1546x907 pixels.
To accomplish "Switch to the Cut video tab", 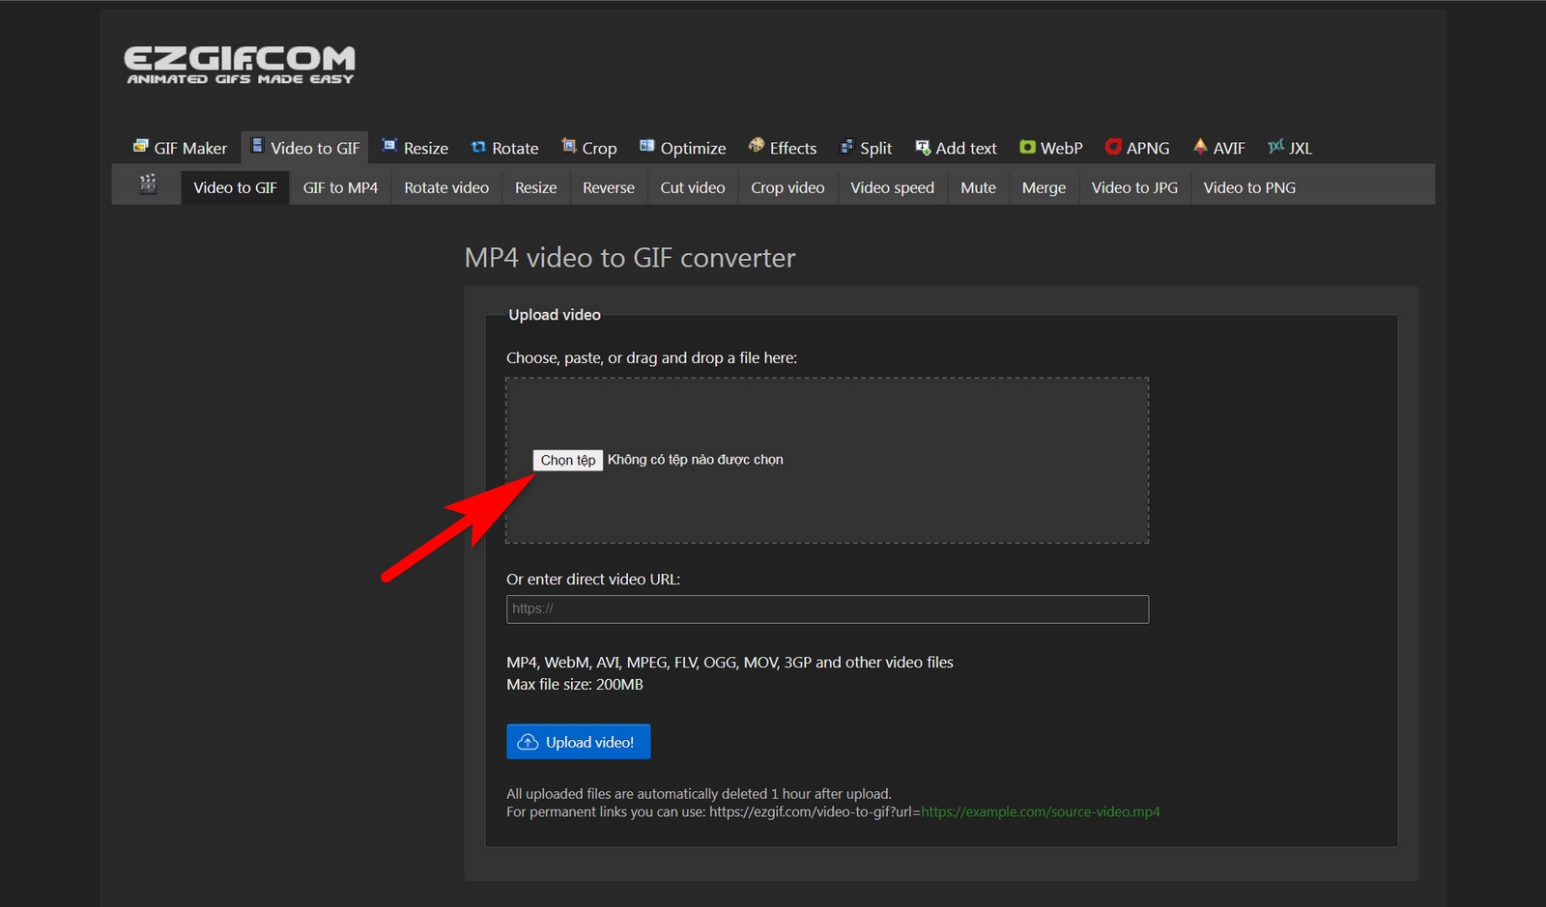I will pyautogui.click(x=693, y=187).
